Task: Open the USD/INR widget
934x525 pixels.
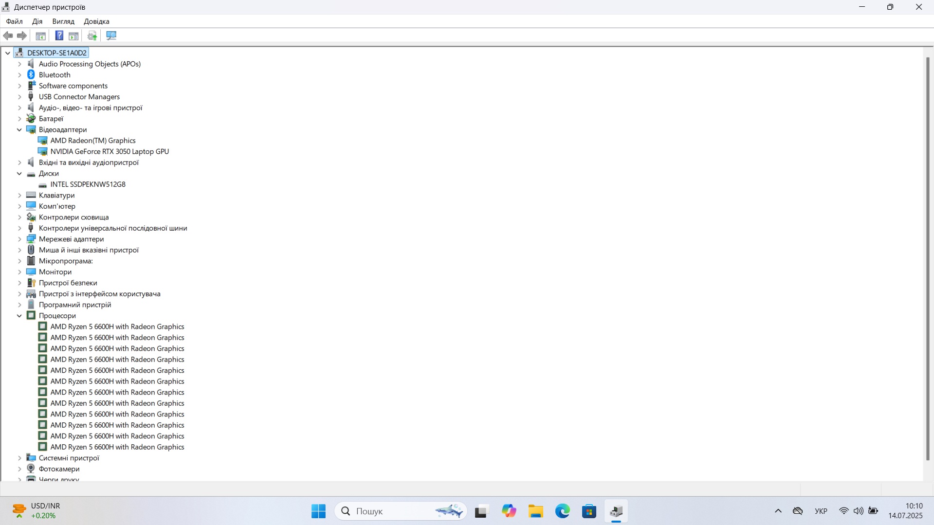Action: click(x=37, y=511)
